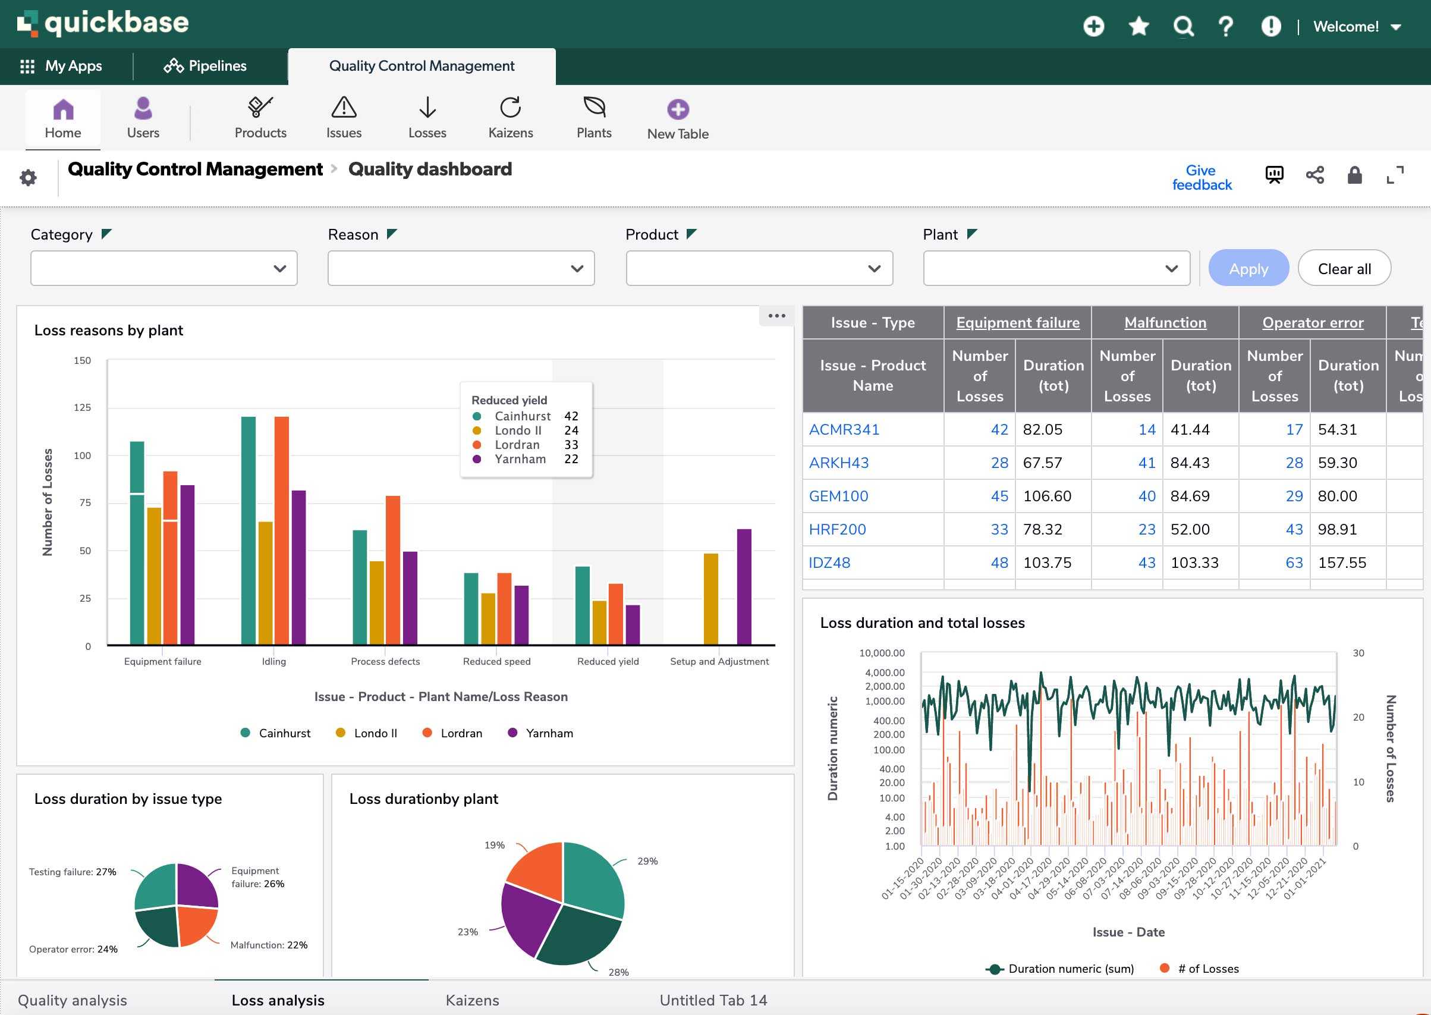Open the chart options three-dot menu

pyautogui.click(x=776, y=316)
